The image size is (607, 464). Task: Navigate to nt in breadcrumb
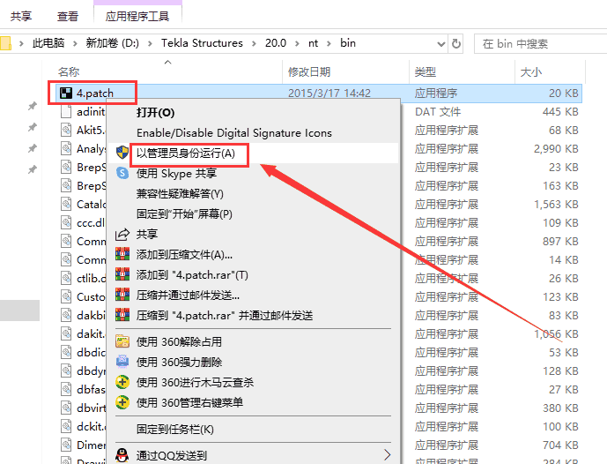pos(313,43)
